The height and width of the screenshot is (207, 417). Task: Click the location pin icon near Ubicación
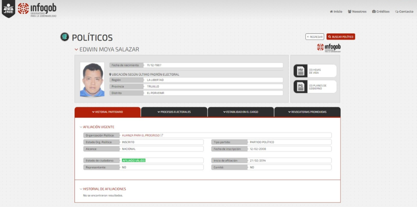click(110, 75)
